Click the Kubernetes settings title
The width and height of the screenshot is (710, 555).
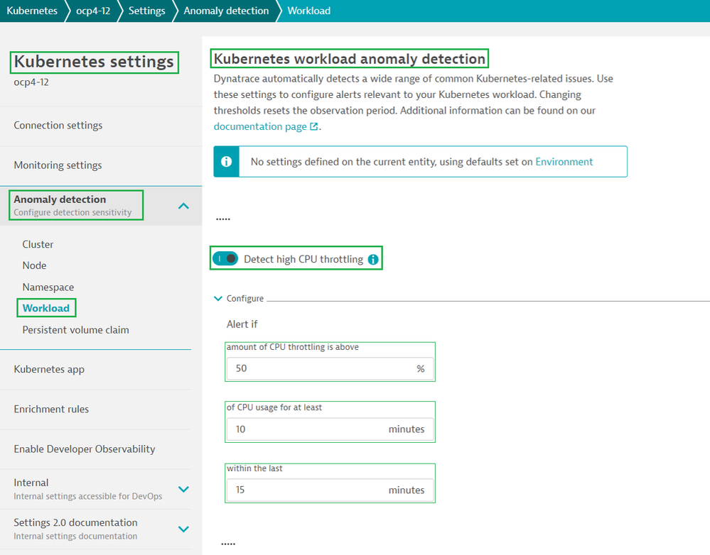(x=94, y=62)
